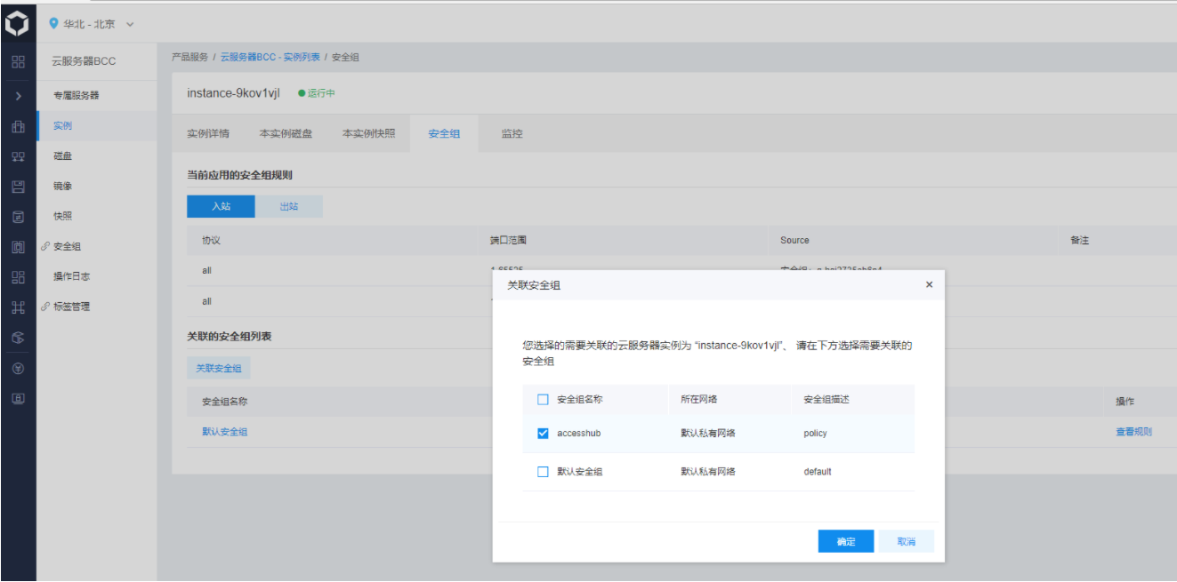This screenshot has height=582, width=1177.
Task: Open 操作日志 in the side menu
Action: click(x=70, y=277)
